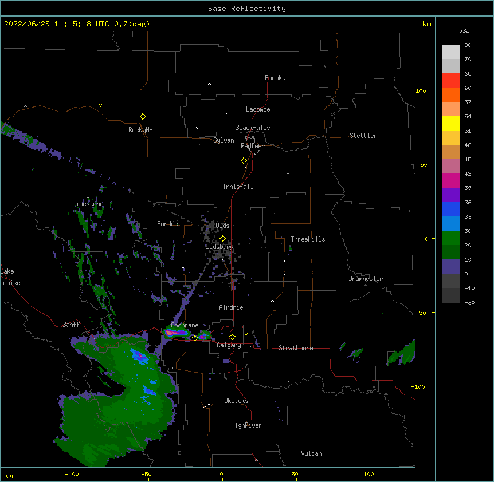This screenshot has height=482, width=494.
Task: Select the Drumheller label
Action: point(366,279)
